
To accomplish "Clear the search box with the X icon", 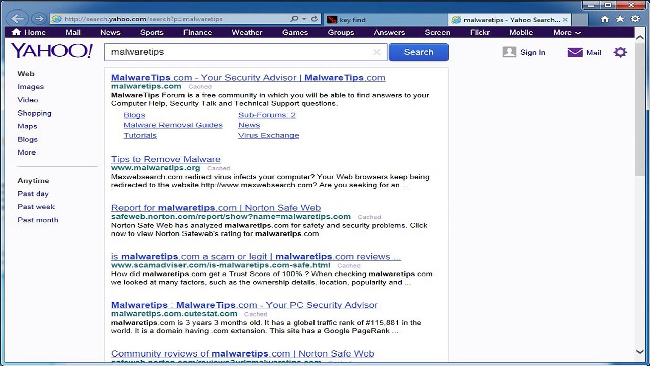I will click(377, 52).
